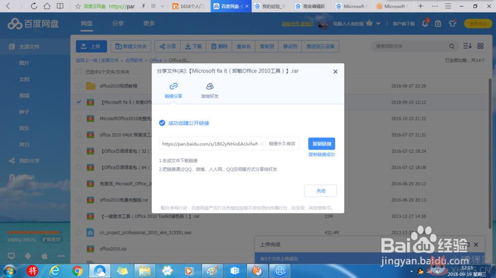The image size is (496, 278).
Task: Click the 下载 toolbar button
Action: (x=193, y=46)
